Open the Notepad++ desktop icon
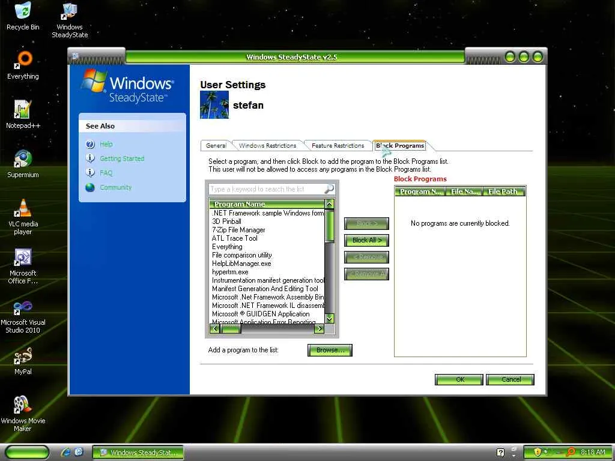 click(23, 114)
